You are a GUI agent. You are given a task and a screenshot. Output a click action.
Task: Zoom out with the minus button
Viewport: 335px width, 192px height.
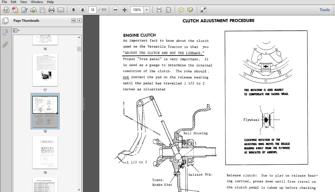click(x=116, y=10)
